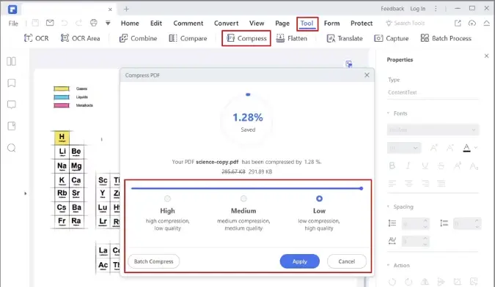Click the increase font size icon
The image size is (495, 287).
434,147
